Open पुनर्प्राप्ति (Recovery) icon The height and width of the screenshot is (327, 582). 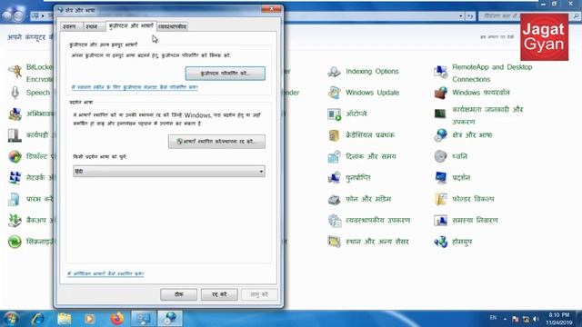coord(334,178)
